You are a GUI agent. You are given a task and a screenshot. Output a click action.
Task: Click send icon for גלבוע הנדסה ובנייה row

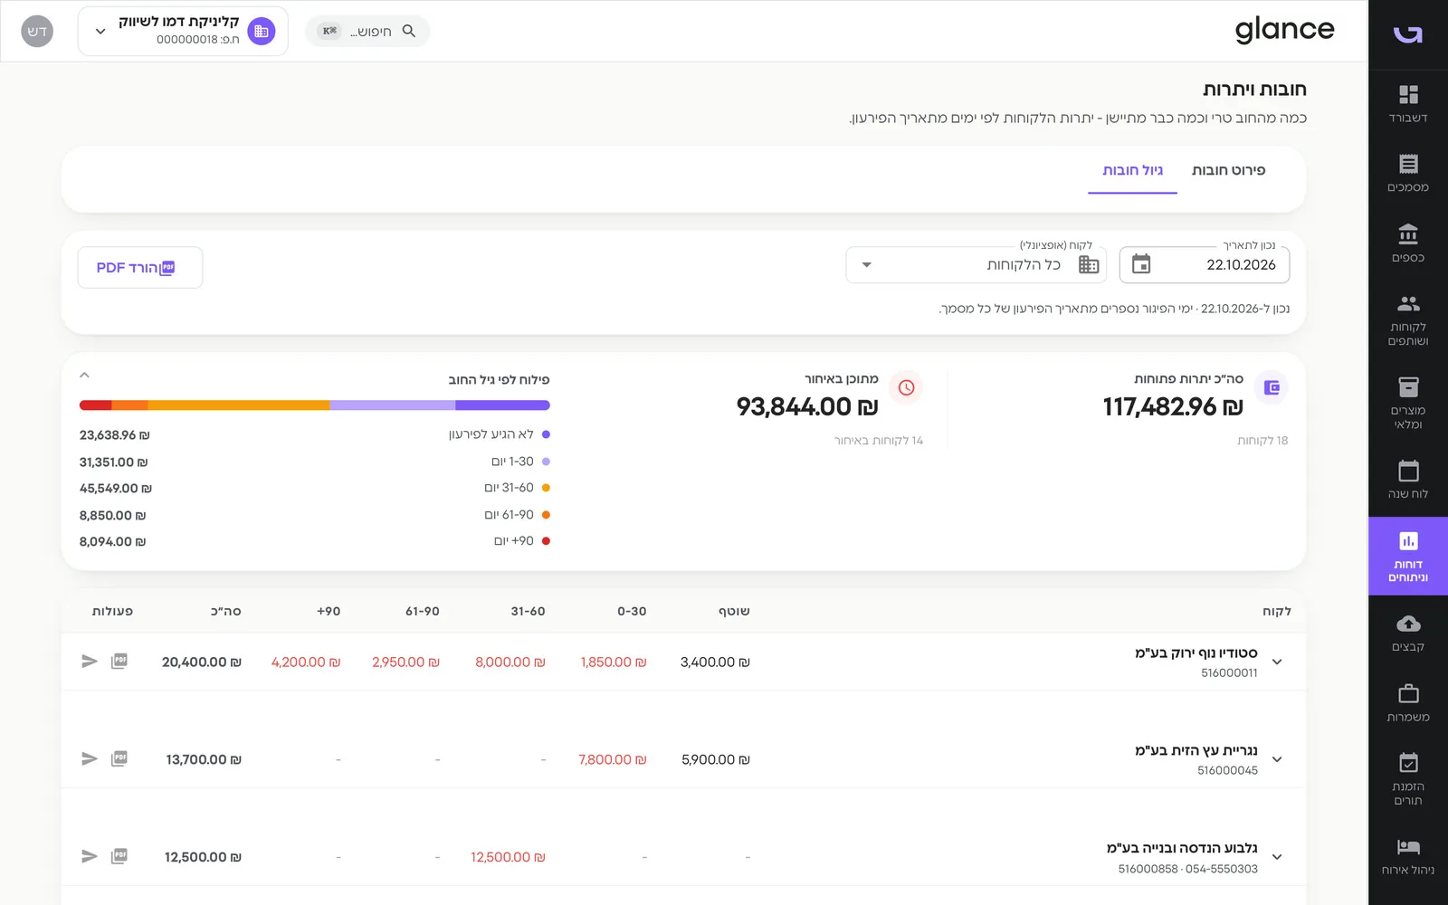[89, 856]
